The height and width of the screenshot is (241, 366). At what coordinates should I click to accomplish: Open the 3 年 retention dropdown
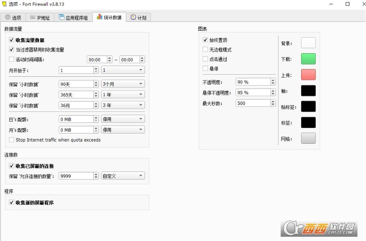[123, 105]
